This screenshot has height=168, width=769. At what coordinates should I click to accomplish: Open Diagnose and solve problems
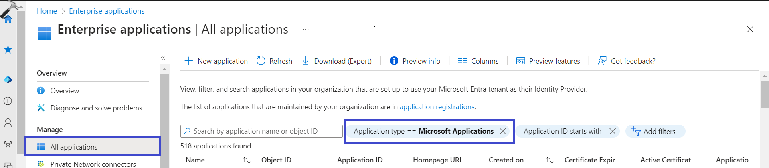(x=96, y=108)
